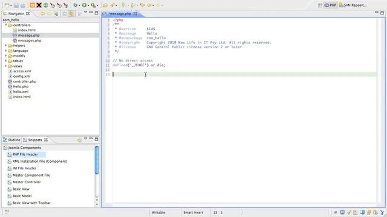The height and width of the screenshot is (217, 387).
Task: Close the message.php editor tab
Action: 135,13
